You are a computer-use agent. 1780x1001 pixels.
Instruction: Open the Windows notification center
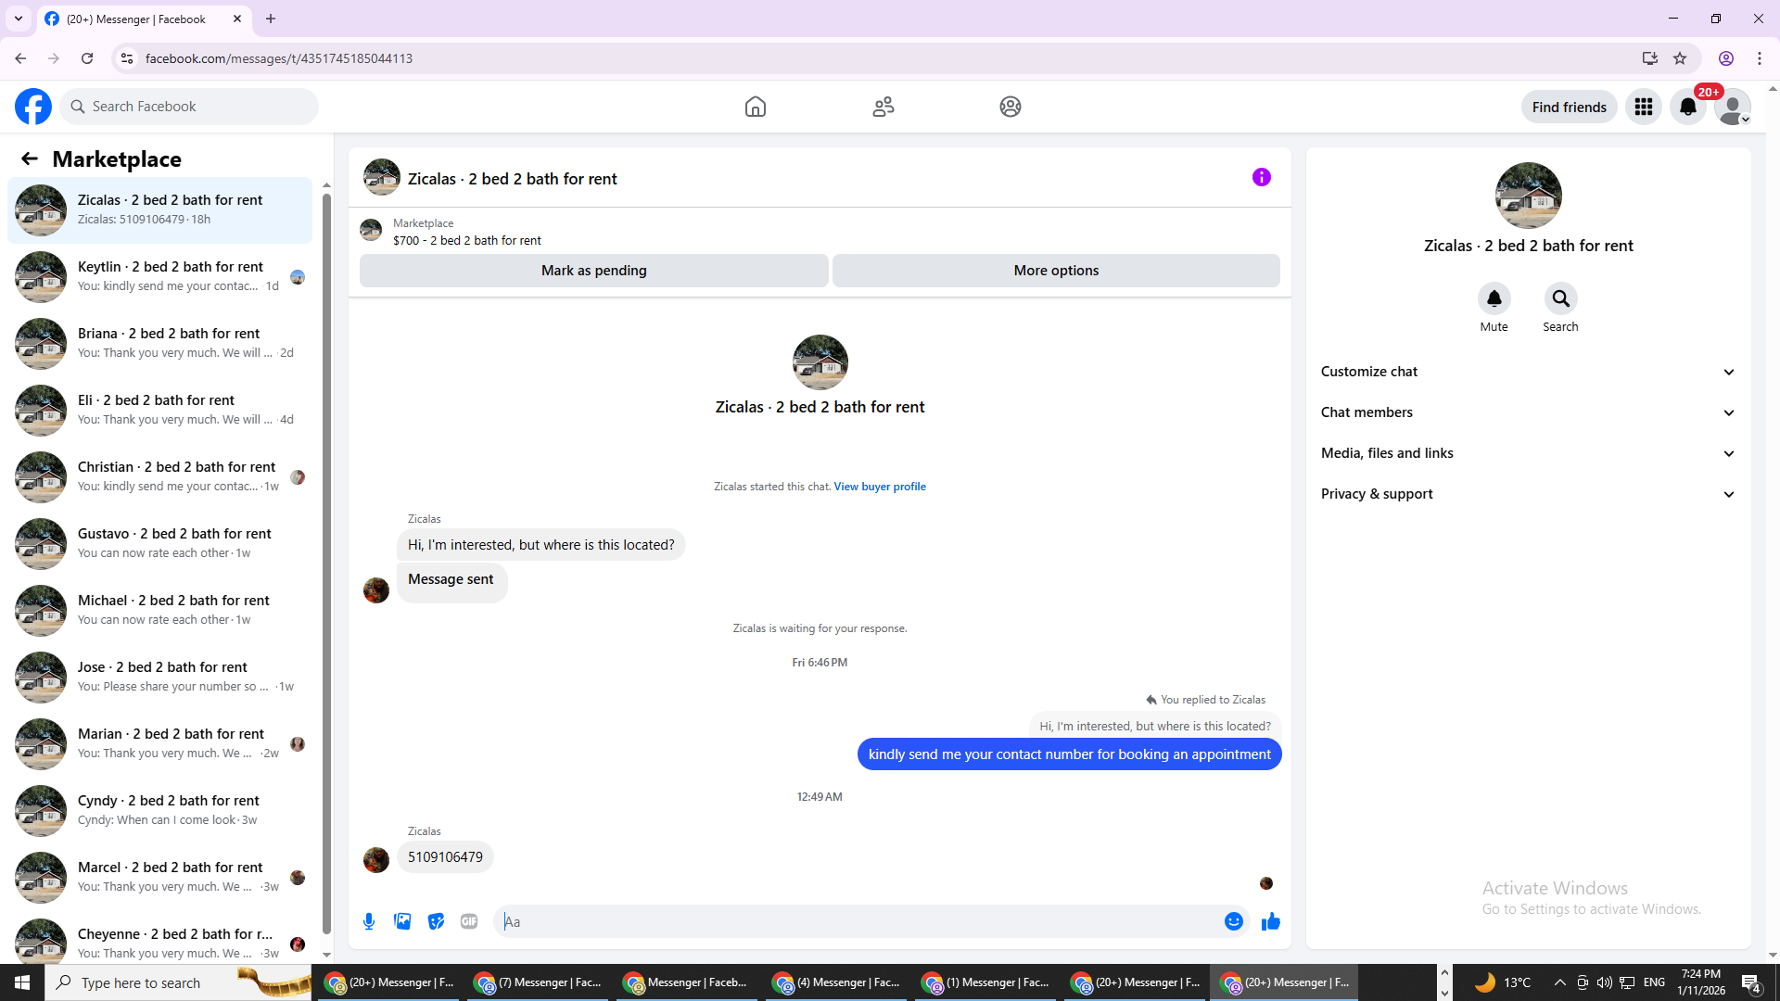click(x=1750, y=982)
